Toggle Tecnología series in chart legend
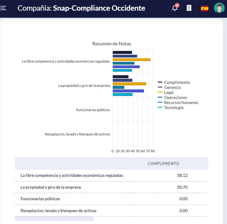The height and width of the screenshot is (224, 227). [171, 107]
